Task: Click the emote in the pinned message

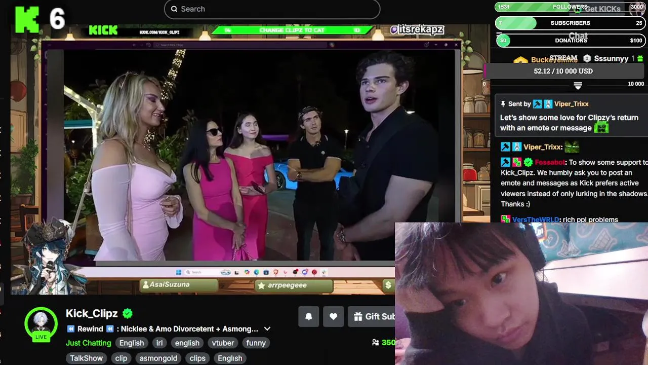Action: [601, 127]
